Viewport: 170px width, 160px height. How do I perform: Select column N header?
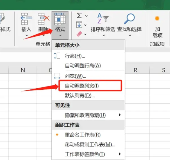click(23, 70)
